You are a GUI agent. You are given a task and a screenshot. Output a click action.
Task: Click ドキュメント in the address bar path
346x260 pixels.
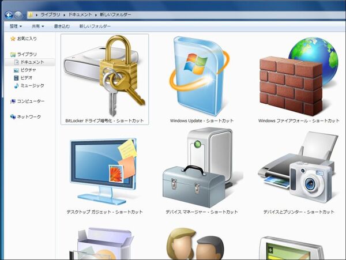point(80,15)
